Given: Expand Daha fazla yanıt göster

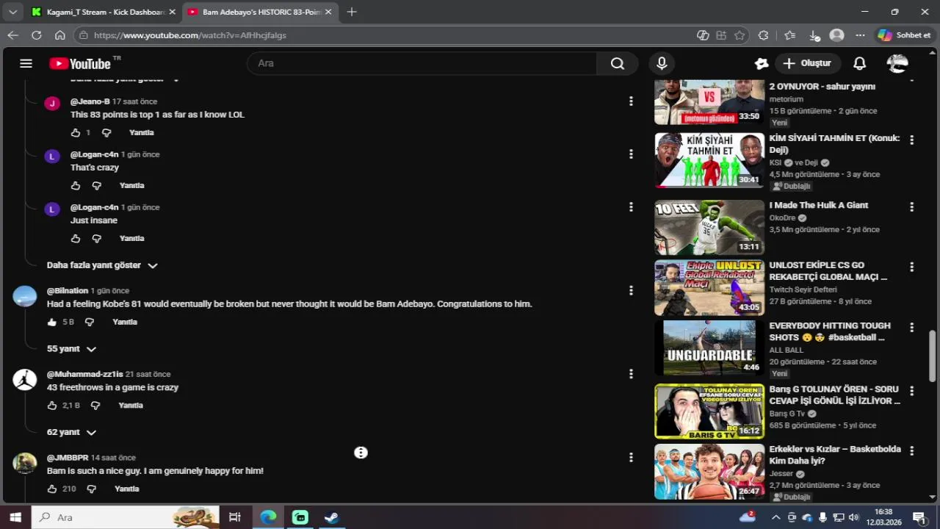Looking at the screenshot, I should pos(102,265).
